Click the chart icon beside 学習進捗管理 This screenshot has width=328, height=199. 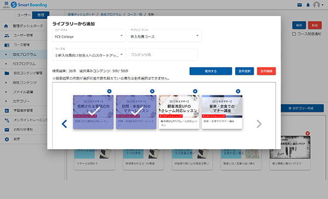(7, 111)
